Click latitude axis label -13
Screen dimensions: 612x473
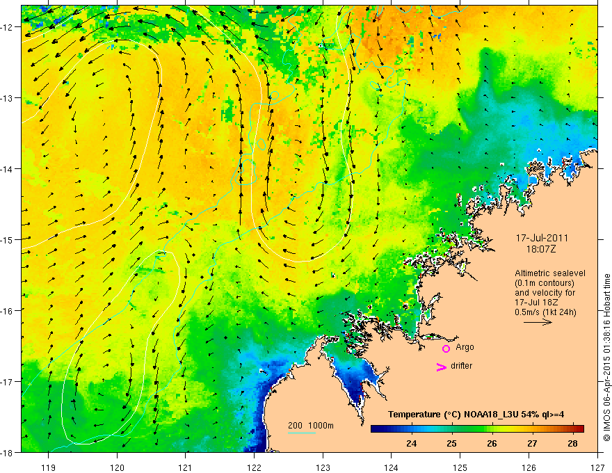8,98
